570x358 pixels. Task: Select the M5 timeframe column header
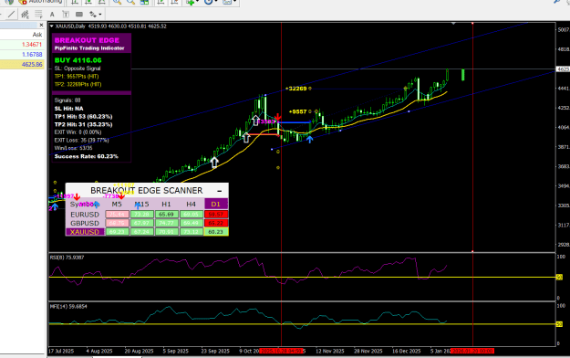click(x=117, y=204)
